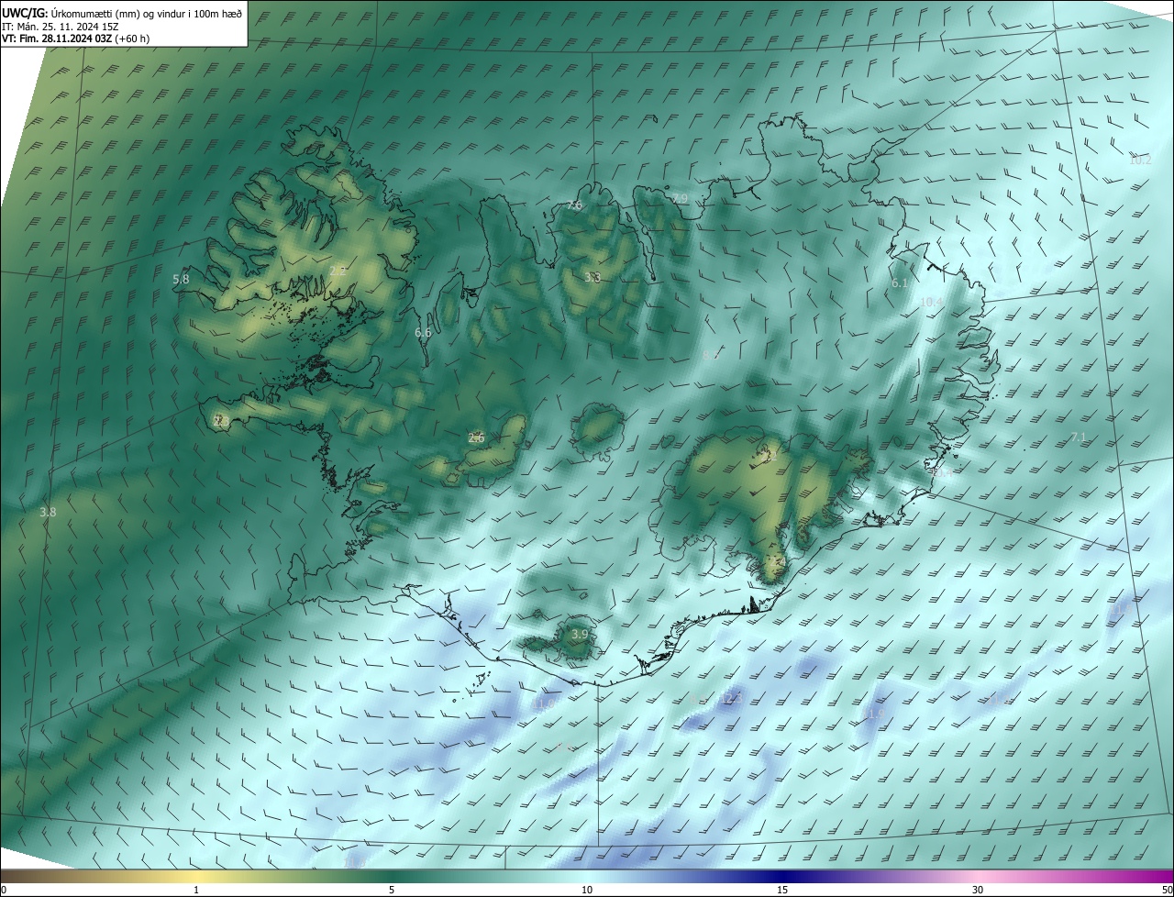
Task: Choose the 6.1 value label in east Iceland
Action: (899, 284)
